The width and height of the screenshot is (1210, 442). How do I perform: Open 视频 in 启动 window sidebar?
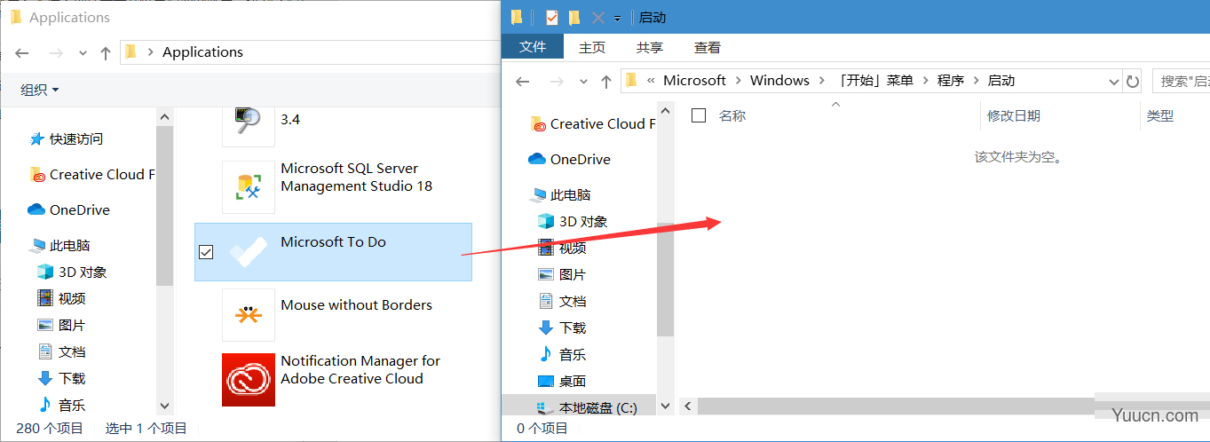tap(562, 249)
